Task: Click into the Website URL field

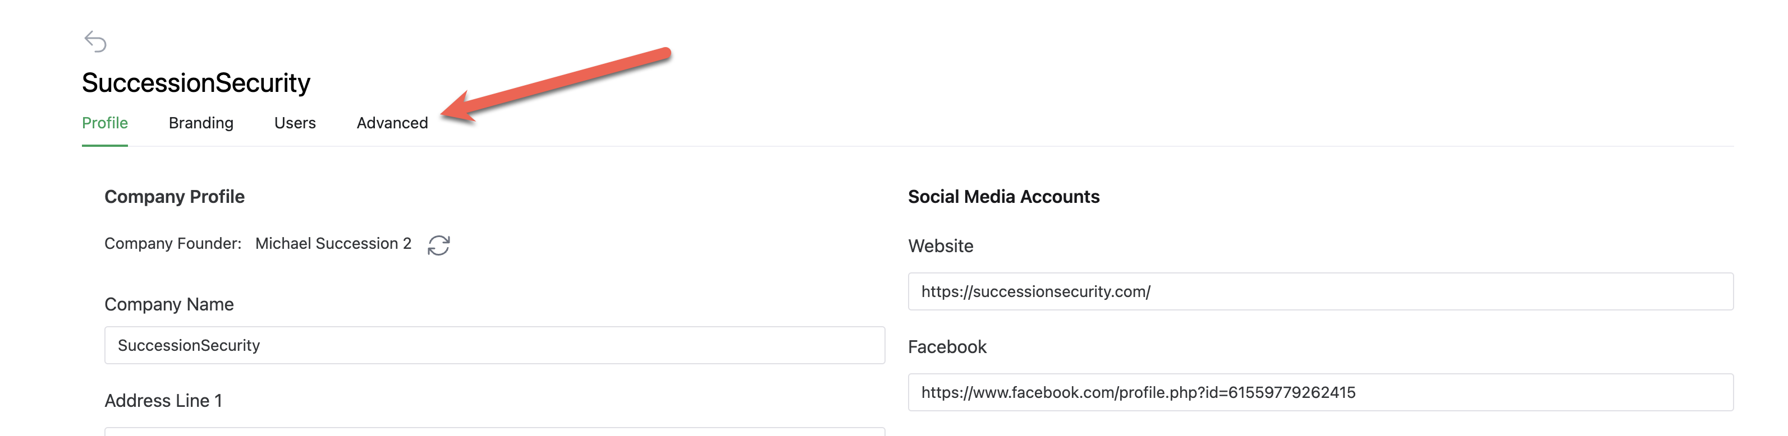Action: point(1320,292)
